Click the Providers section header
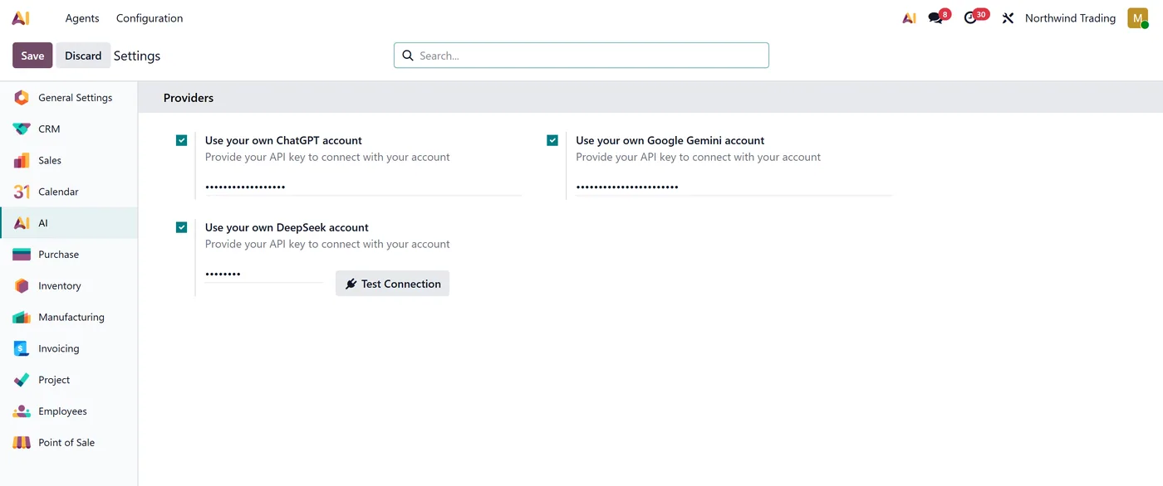This screenshot has width=1163, height=486. tap(189, 98)
